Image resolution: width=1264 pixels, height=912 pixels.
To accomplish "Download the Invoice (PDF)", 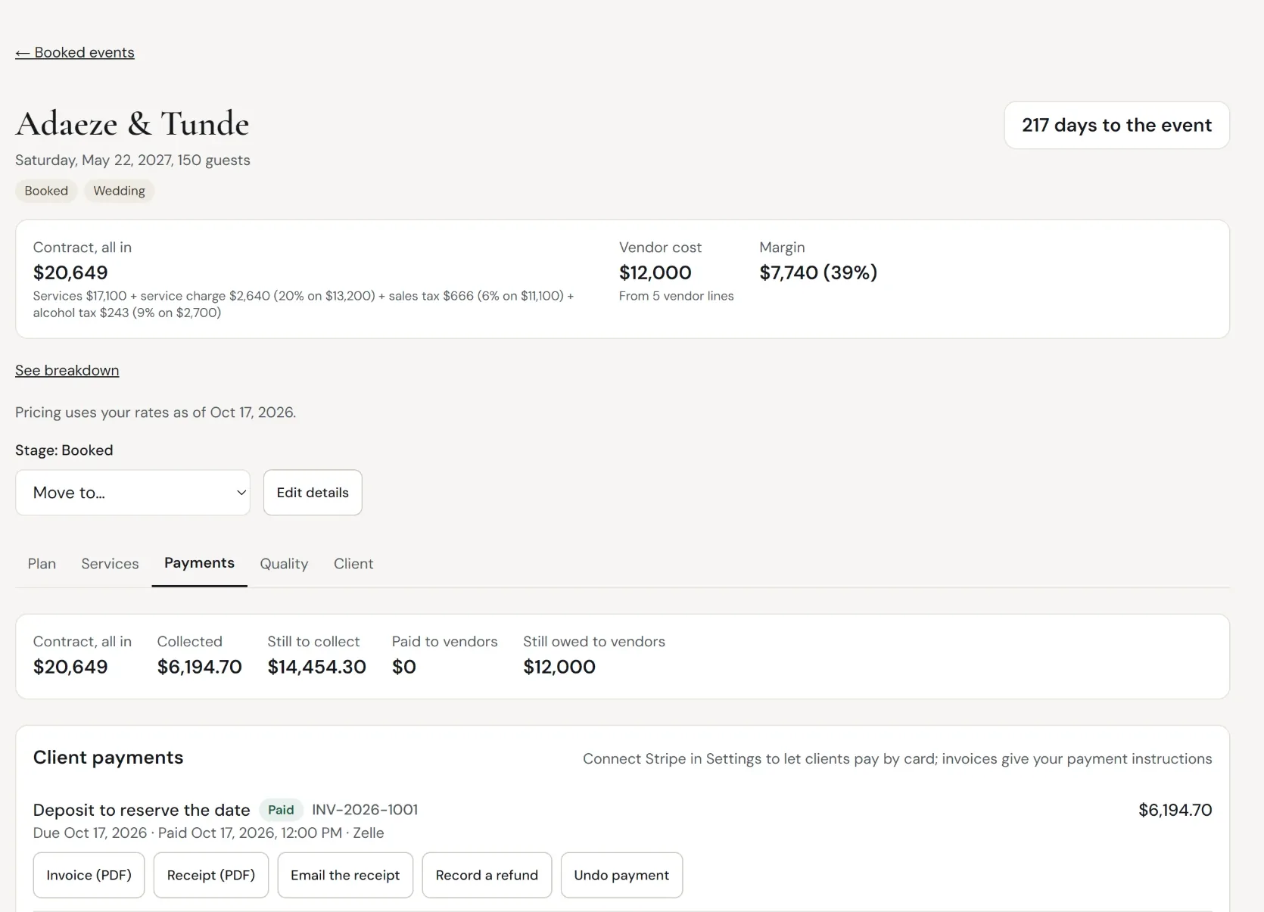I will [x=89, y=875].
